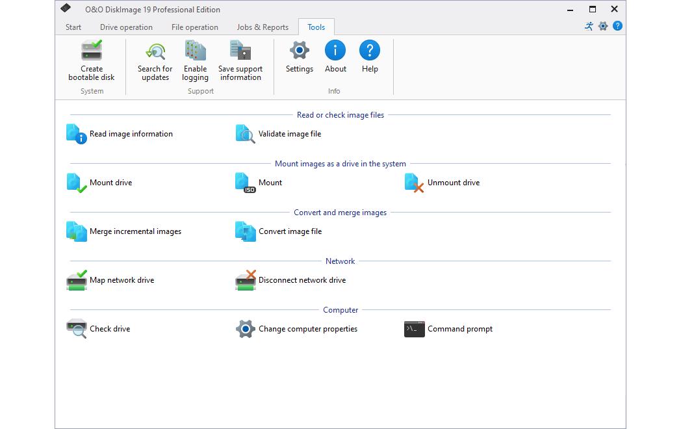Screen dimensions: 681x429
Task: Select the Validate image file icon
Action: (246, 134)
